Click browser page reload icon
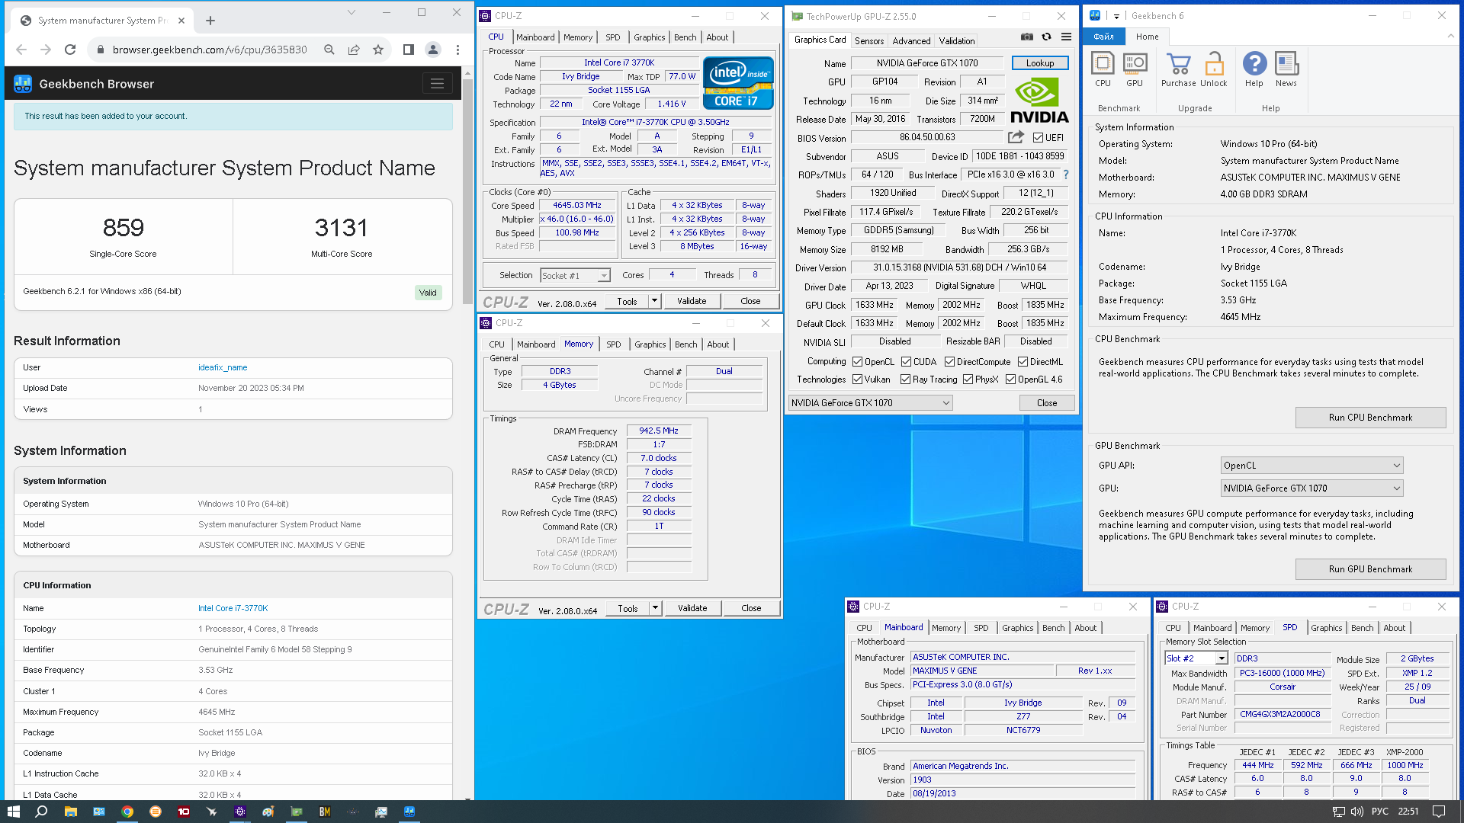 coord(70,50)
